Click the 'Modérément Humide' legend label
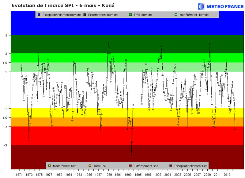Viewport: 245px width, 178px height. (x=194, y=15)
